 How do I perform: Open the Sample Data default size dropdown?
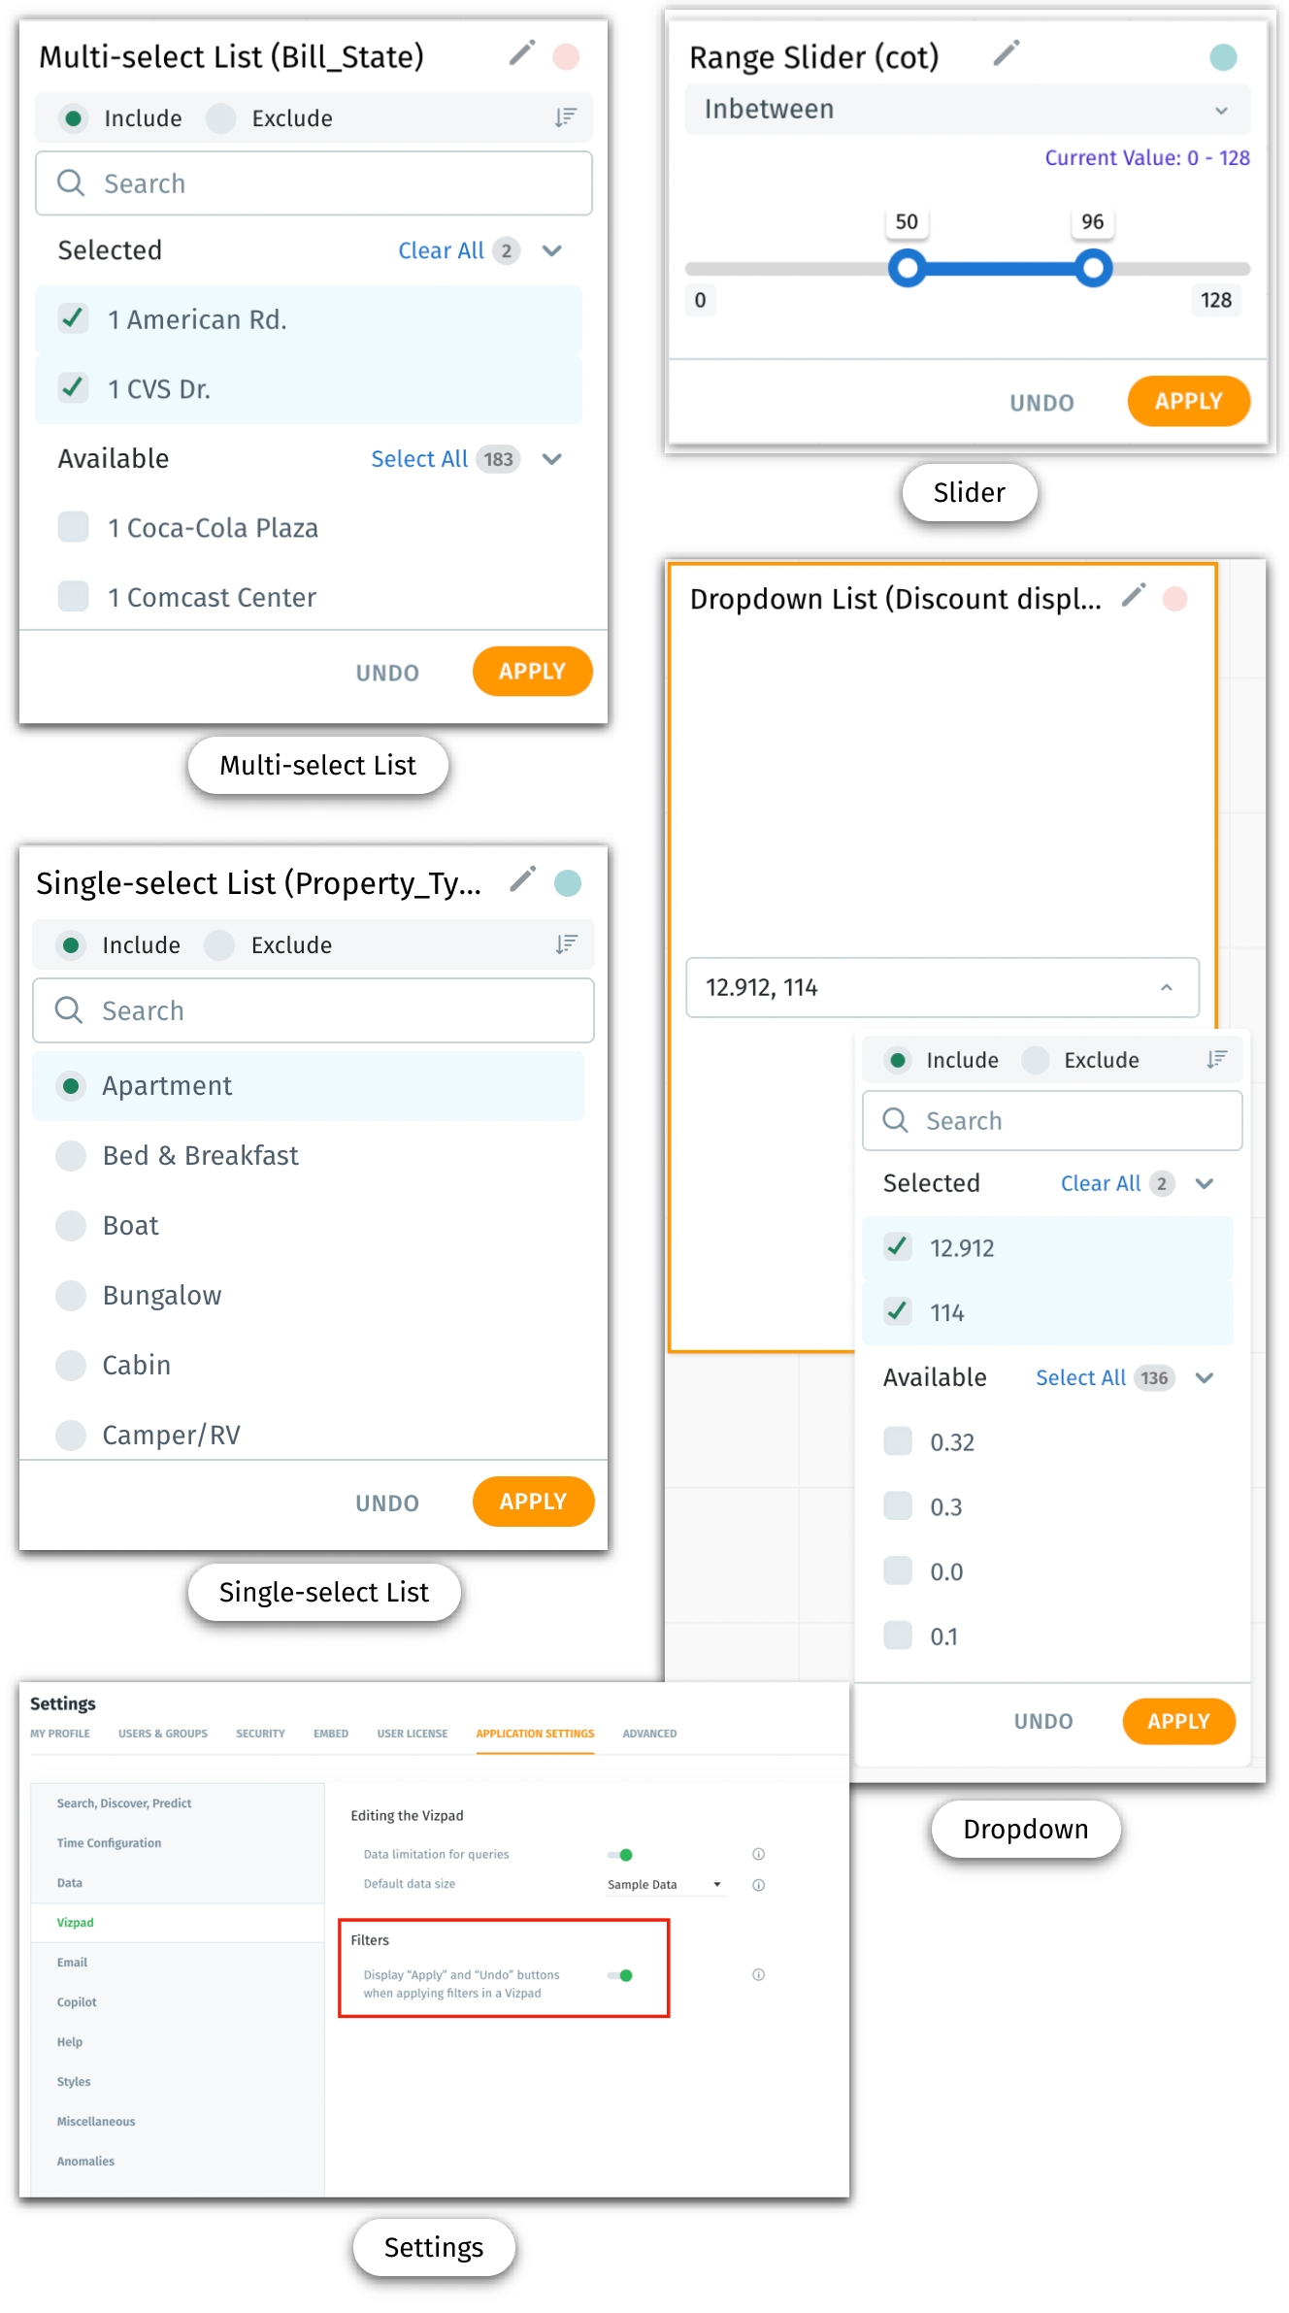tap(665, 1885)
